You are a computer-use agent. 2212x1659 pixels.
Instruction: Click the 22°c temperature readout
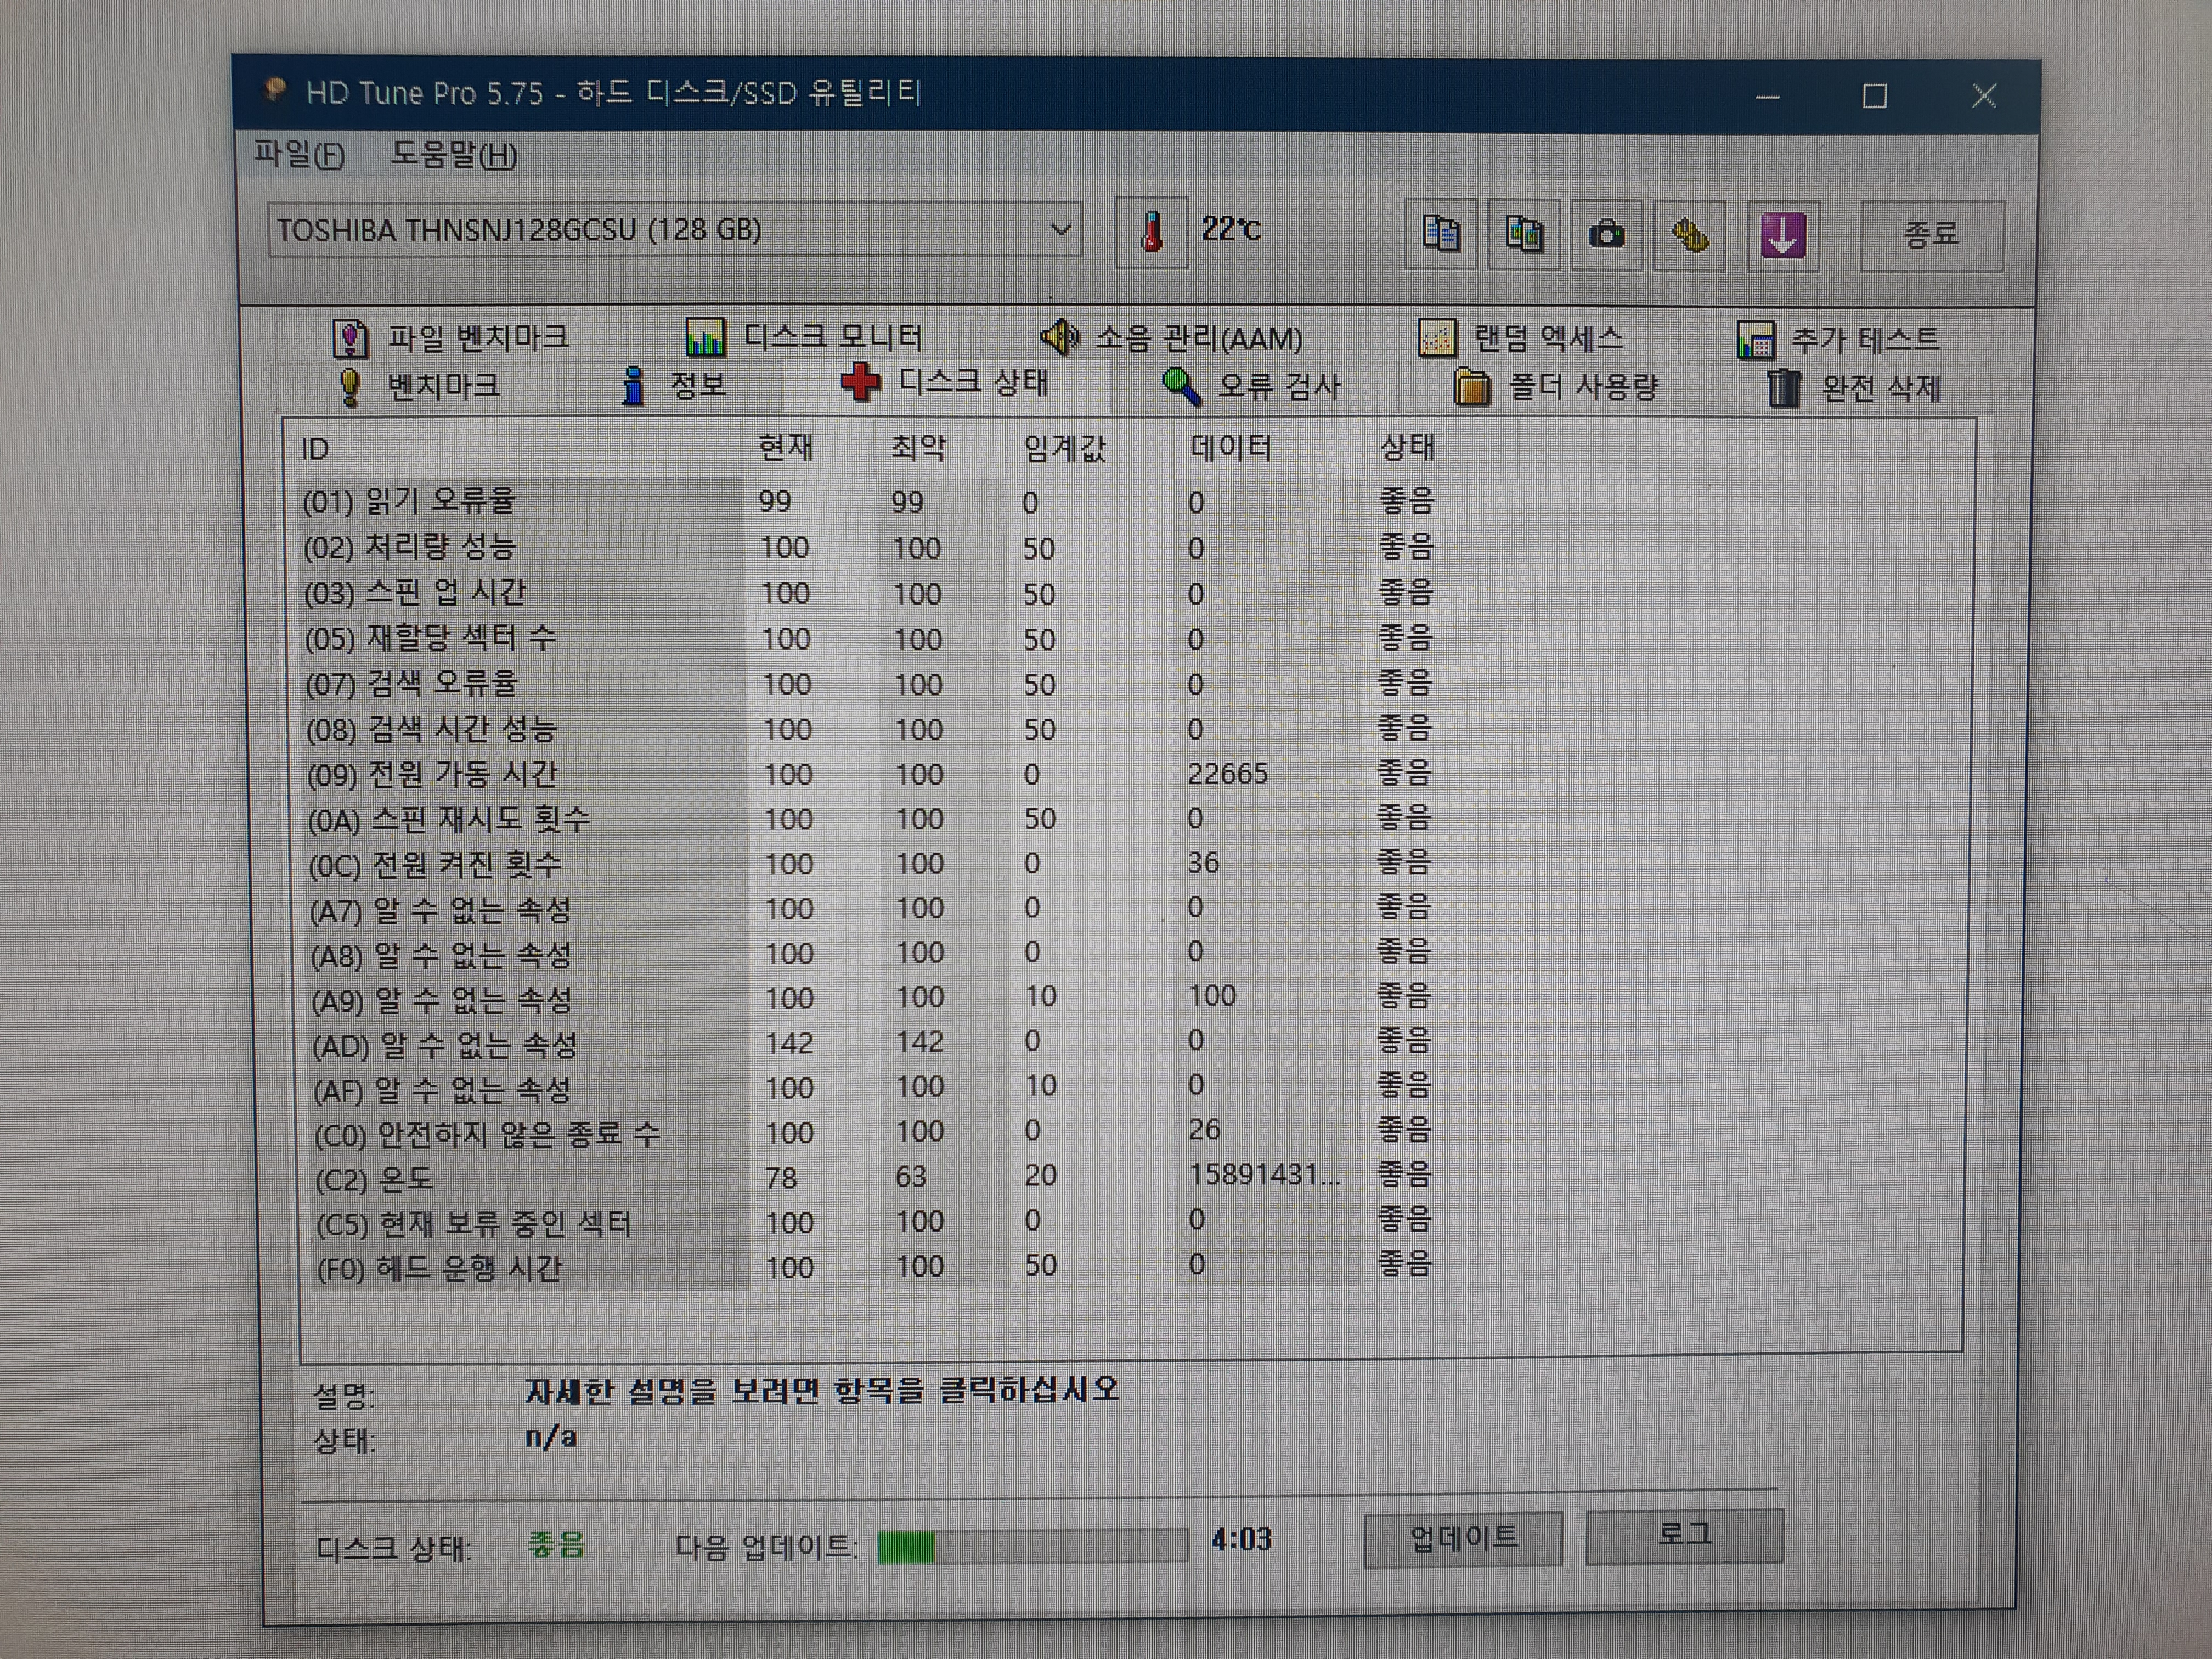1231,230
